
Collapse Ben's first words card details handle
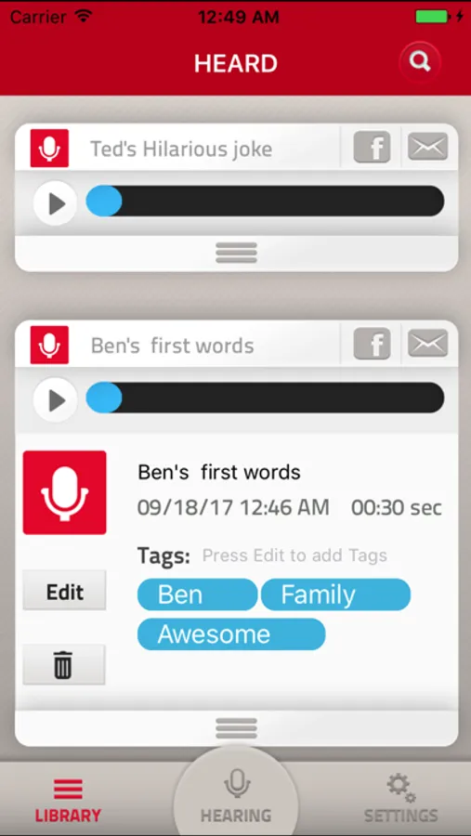tap(236, 727)
